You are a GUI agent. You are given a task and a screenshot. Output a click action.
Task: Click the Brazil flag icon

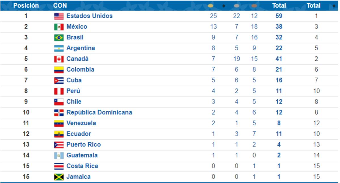point(59,38)
